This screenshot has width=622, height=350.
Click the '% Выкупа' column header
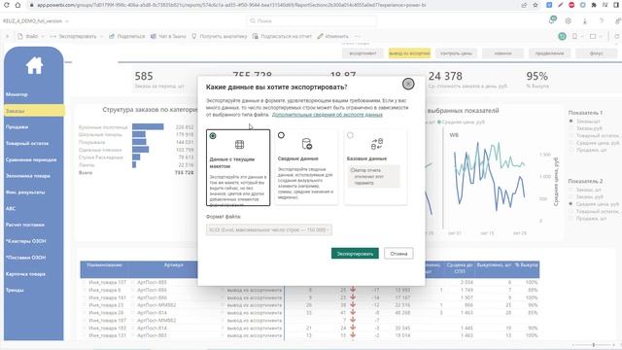point(527,264)
